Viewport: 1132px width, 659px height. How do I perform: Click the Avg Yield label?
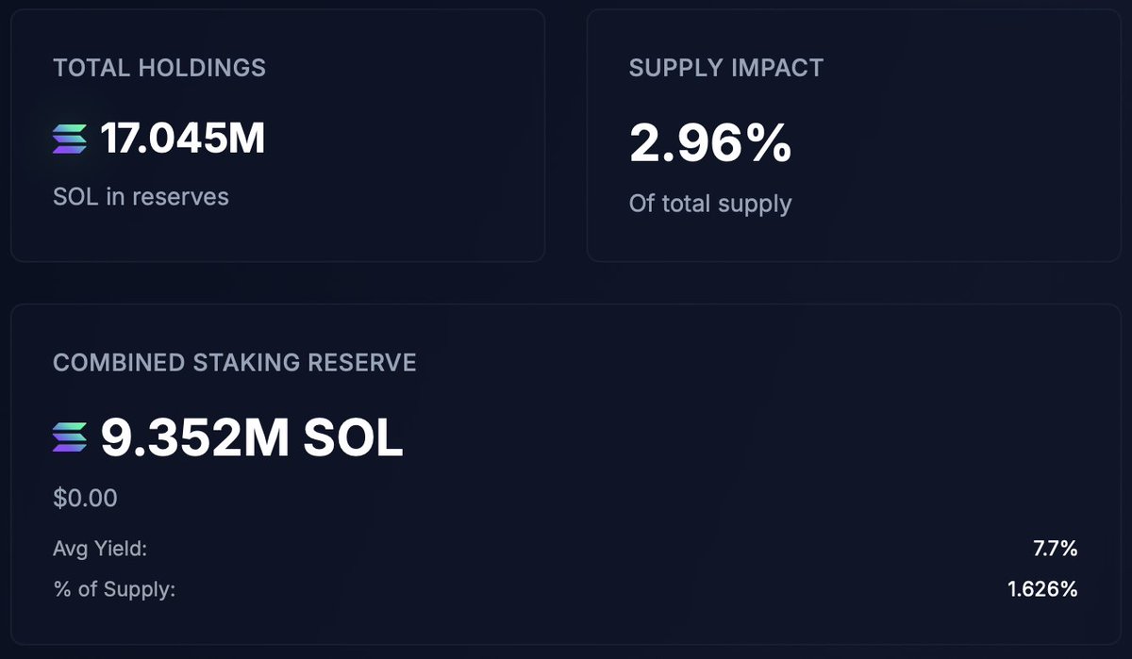click(100, 549)
